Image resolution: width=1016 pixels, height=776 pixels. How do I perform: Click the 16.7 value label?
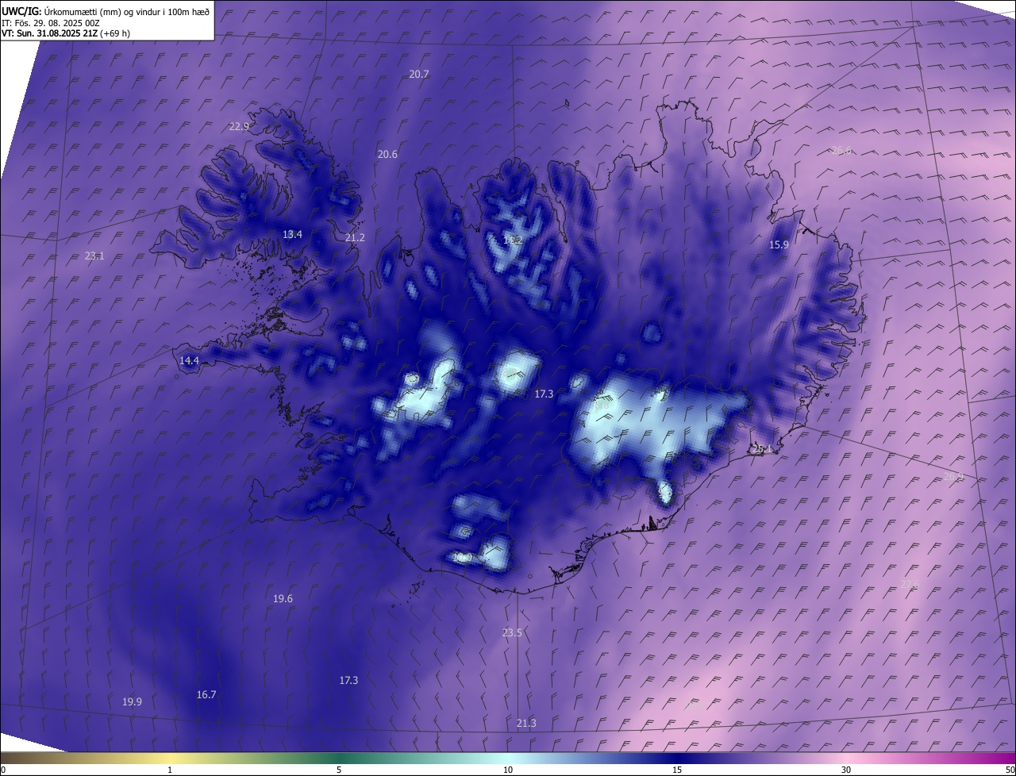point(206,694)
